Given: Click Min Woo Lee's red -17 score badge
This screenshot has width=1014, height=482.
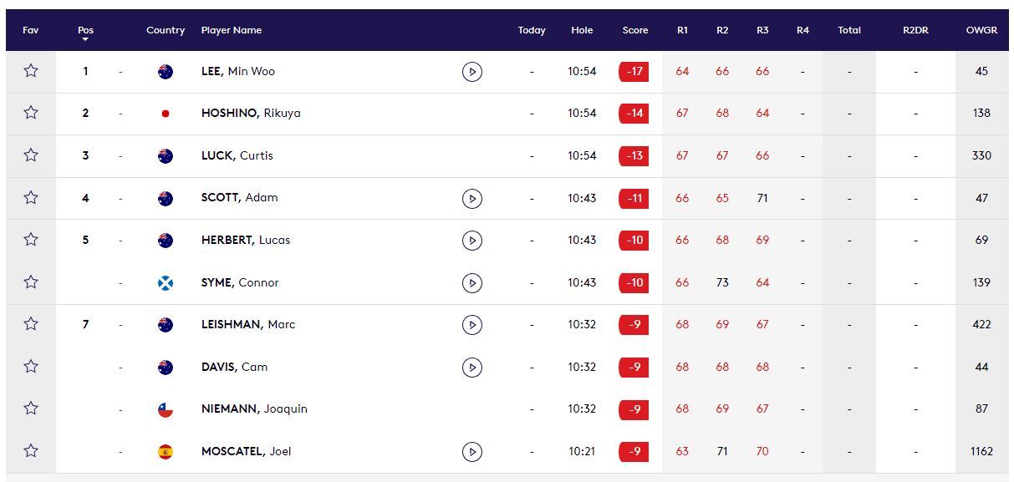Looking at the screenshot, I should [x=634, y=72].
